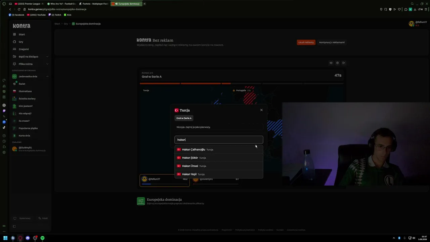Open the Twitch bookmark
430x242 pixels.
point(55,15)
